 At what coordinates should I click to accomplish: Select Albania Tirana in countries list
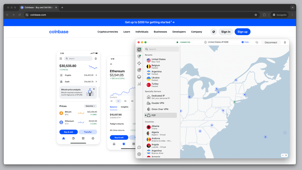pyautogui.click(x=160, y=127)
